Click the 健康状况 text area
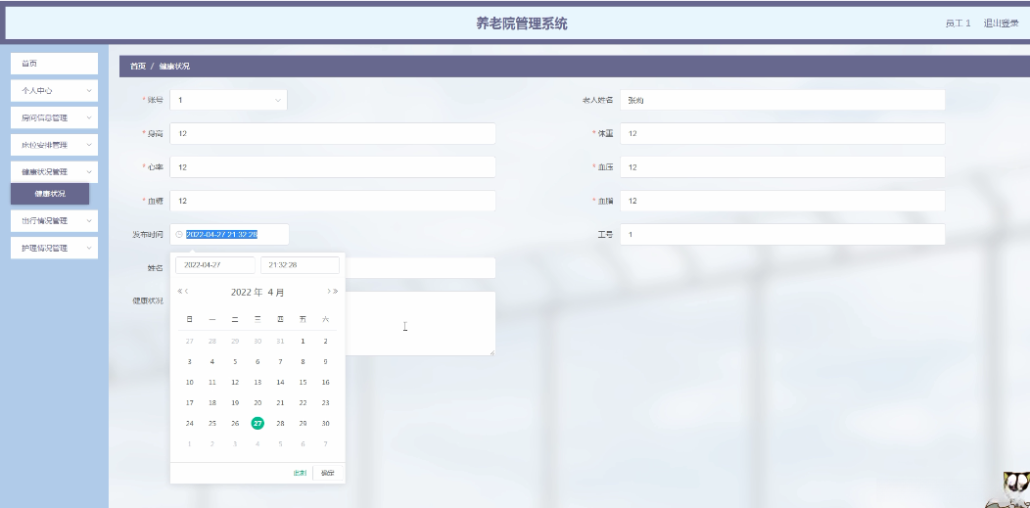The height and width of the screenshot is (508, 1030). pos(420,324)
